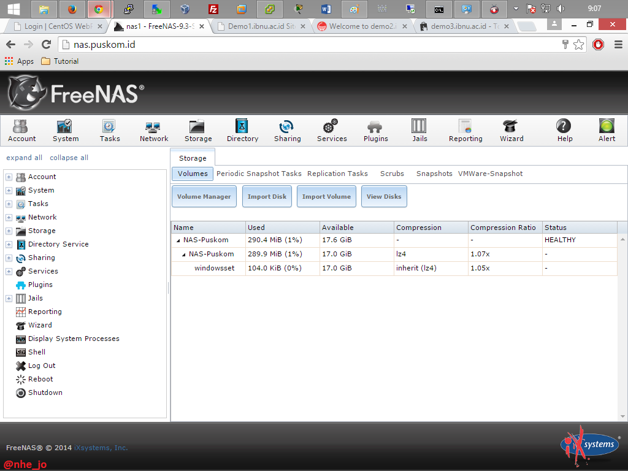
Task: Open the Directory toolbar icon
Action: click(x=242, y=131)
